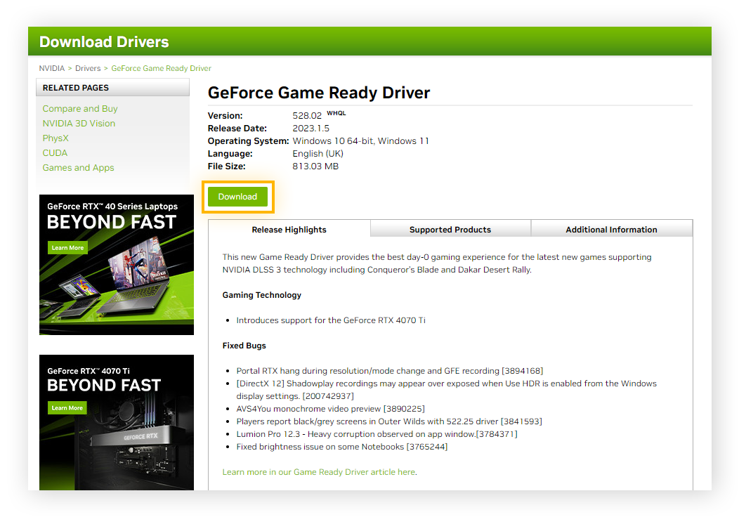Click the NVIDIA breadcrumb link
Viewport: 739px width, 517px height.
(51, 68)
